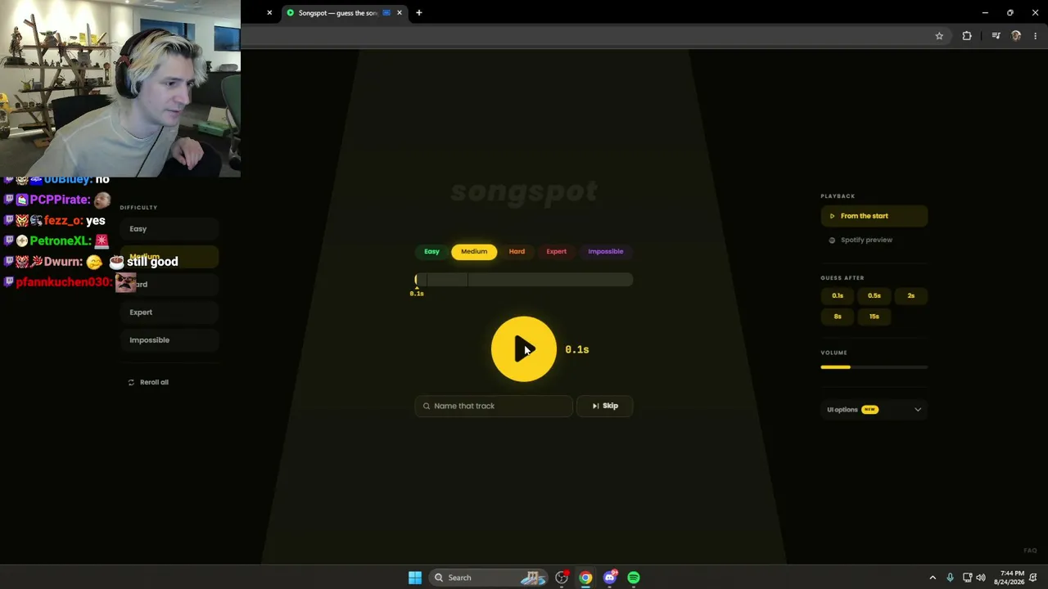Set guess after to 2s

point(911,295)
